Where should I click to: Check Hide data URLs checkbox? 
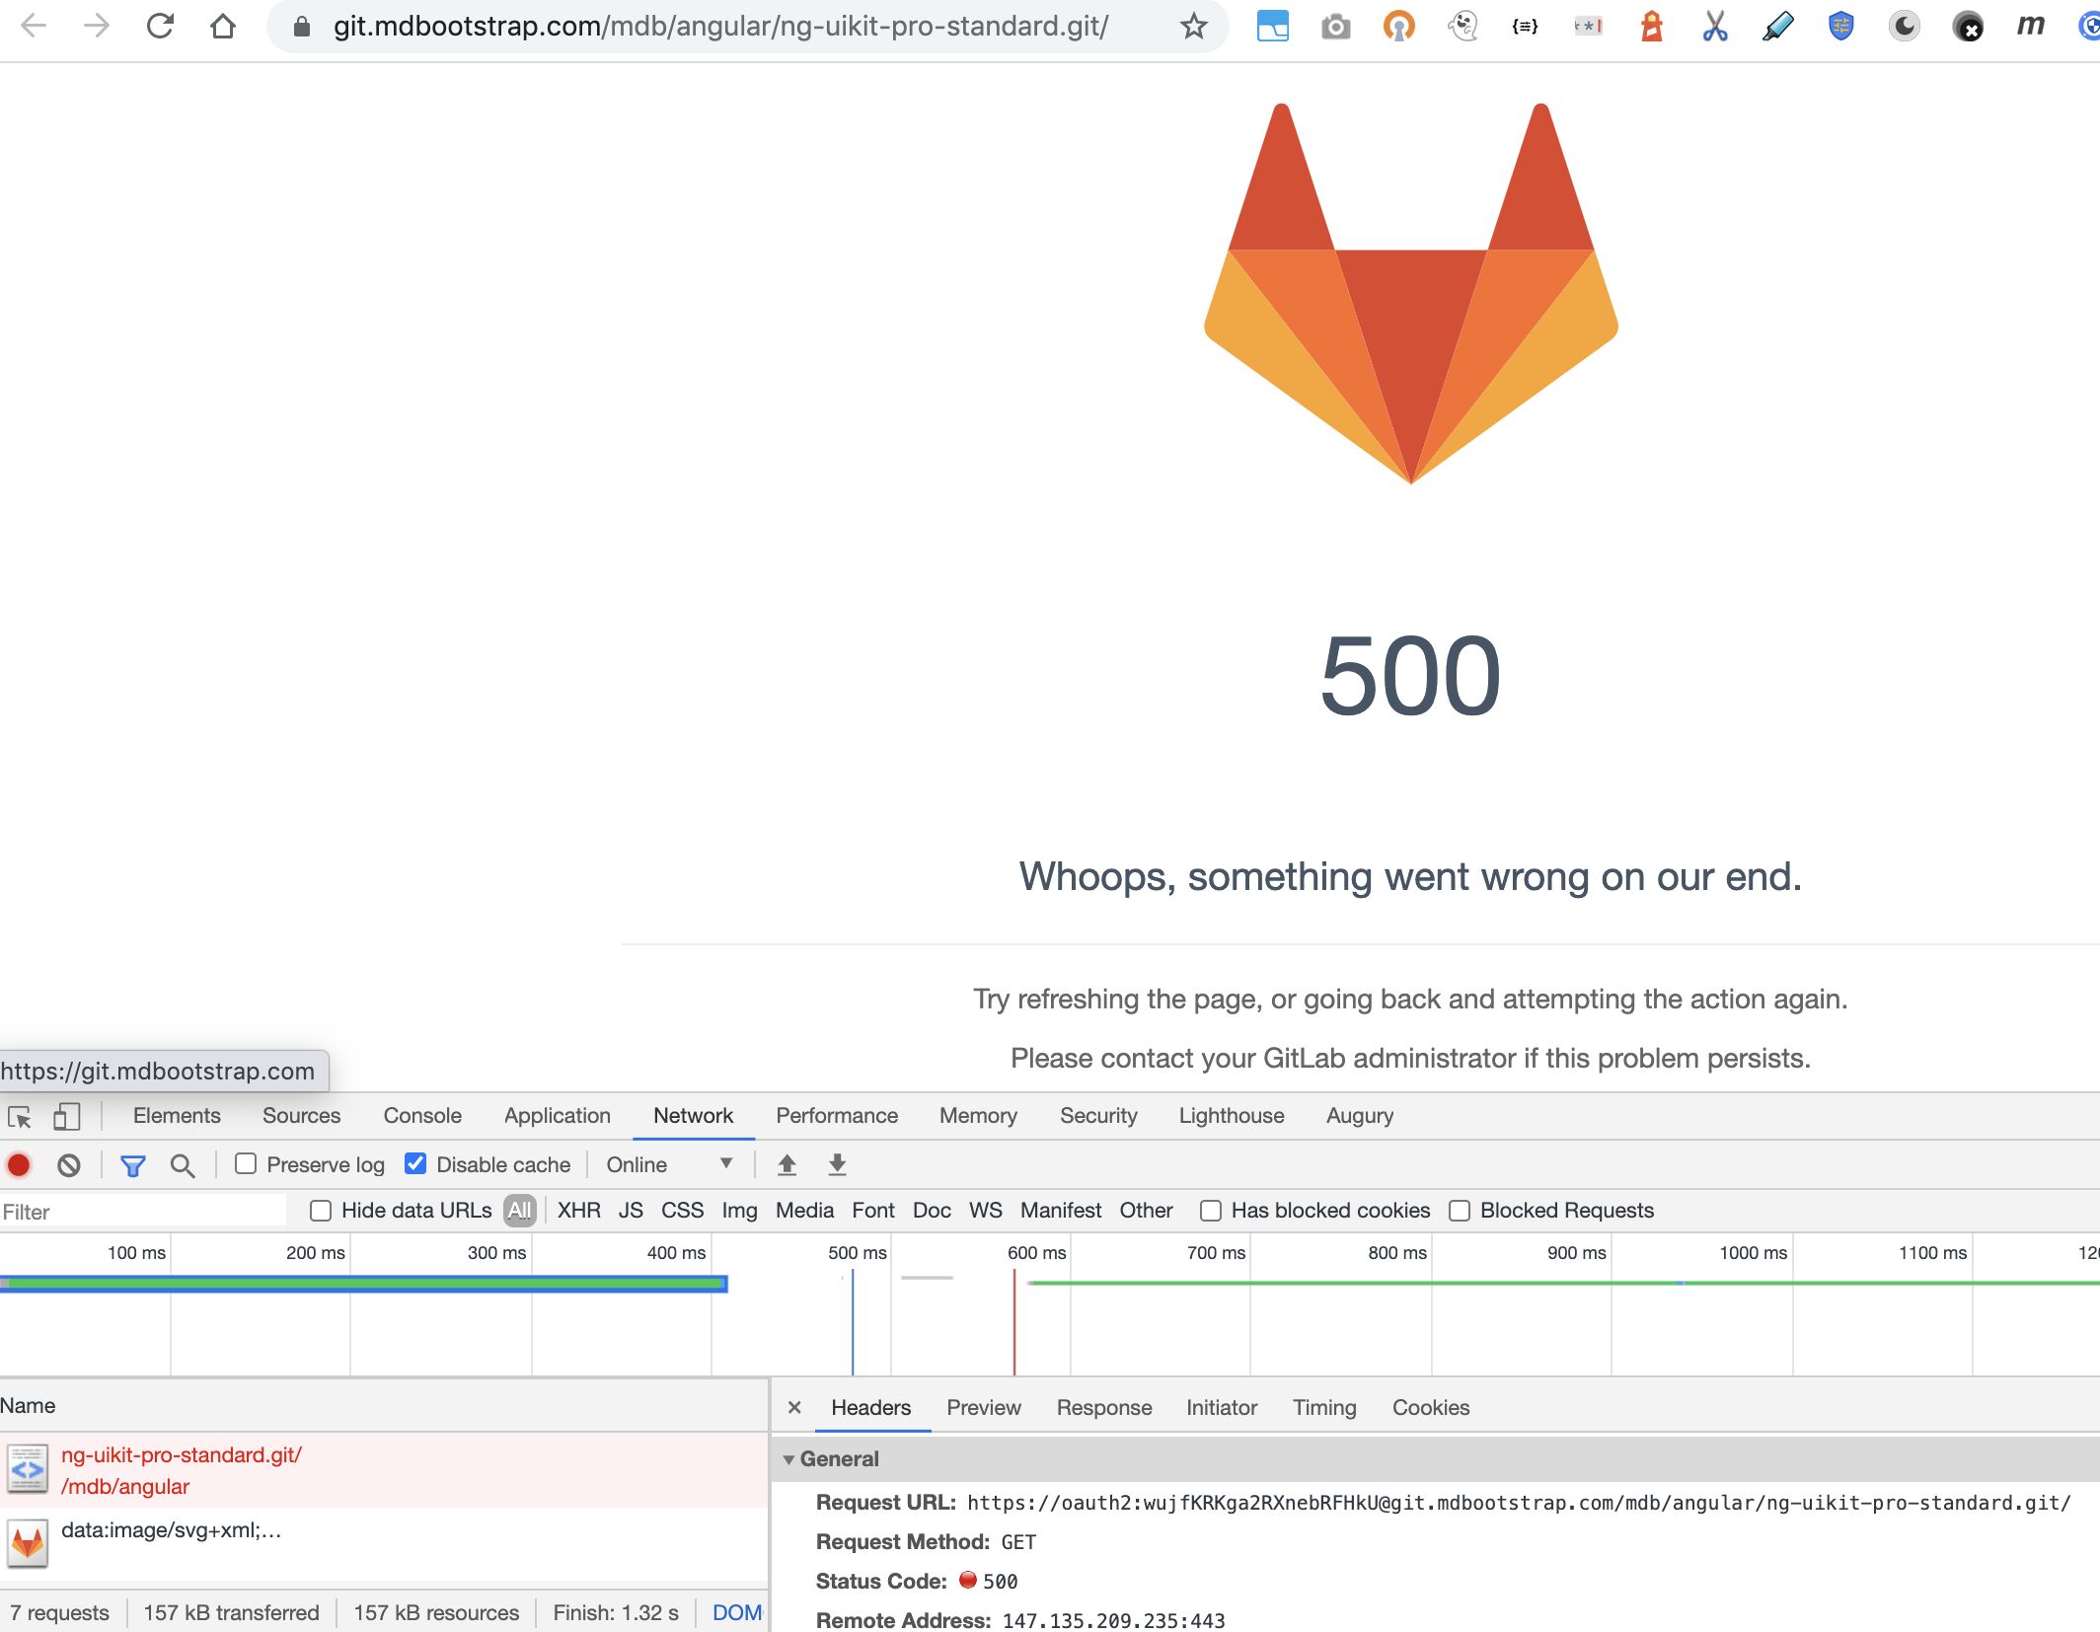321,1211
